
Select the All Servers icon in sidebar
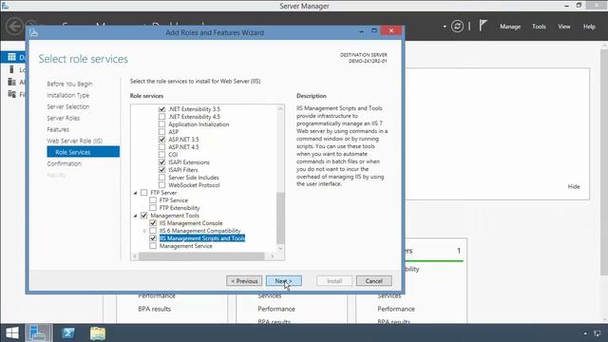coord(11,82)
